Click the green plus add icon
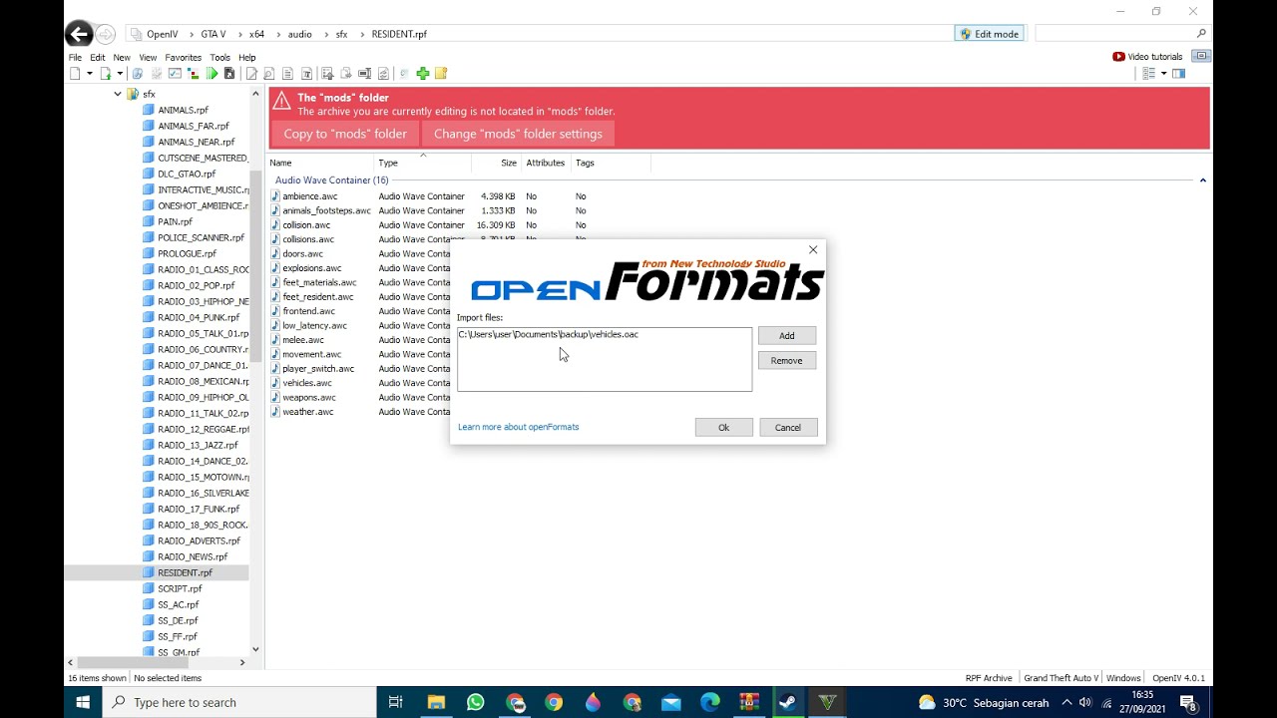The width and height of the screenshot is (1277, 718). (423, 74)
